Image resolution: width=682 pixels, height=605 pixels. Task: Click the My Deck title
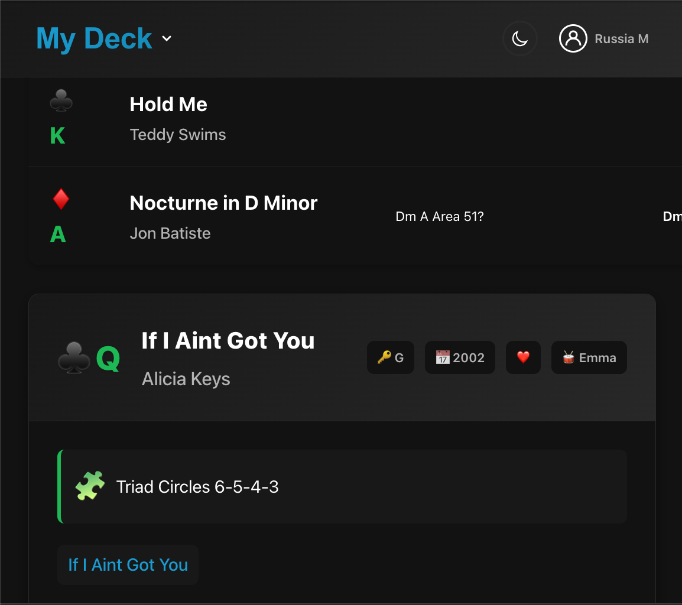pyautogui.click(x=94, y=39)
